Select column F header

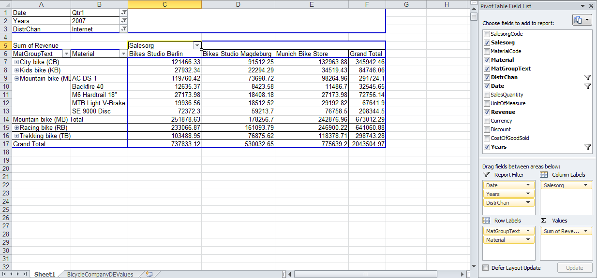367,4
